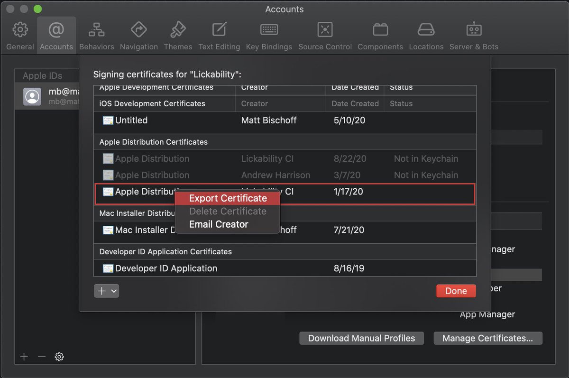569x378 pixels.
Task: Open the Themes preferences pane
Action: point(178,36)
